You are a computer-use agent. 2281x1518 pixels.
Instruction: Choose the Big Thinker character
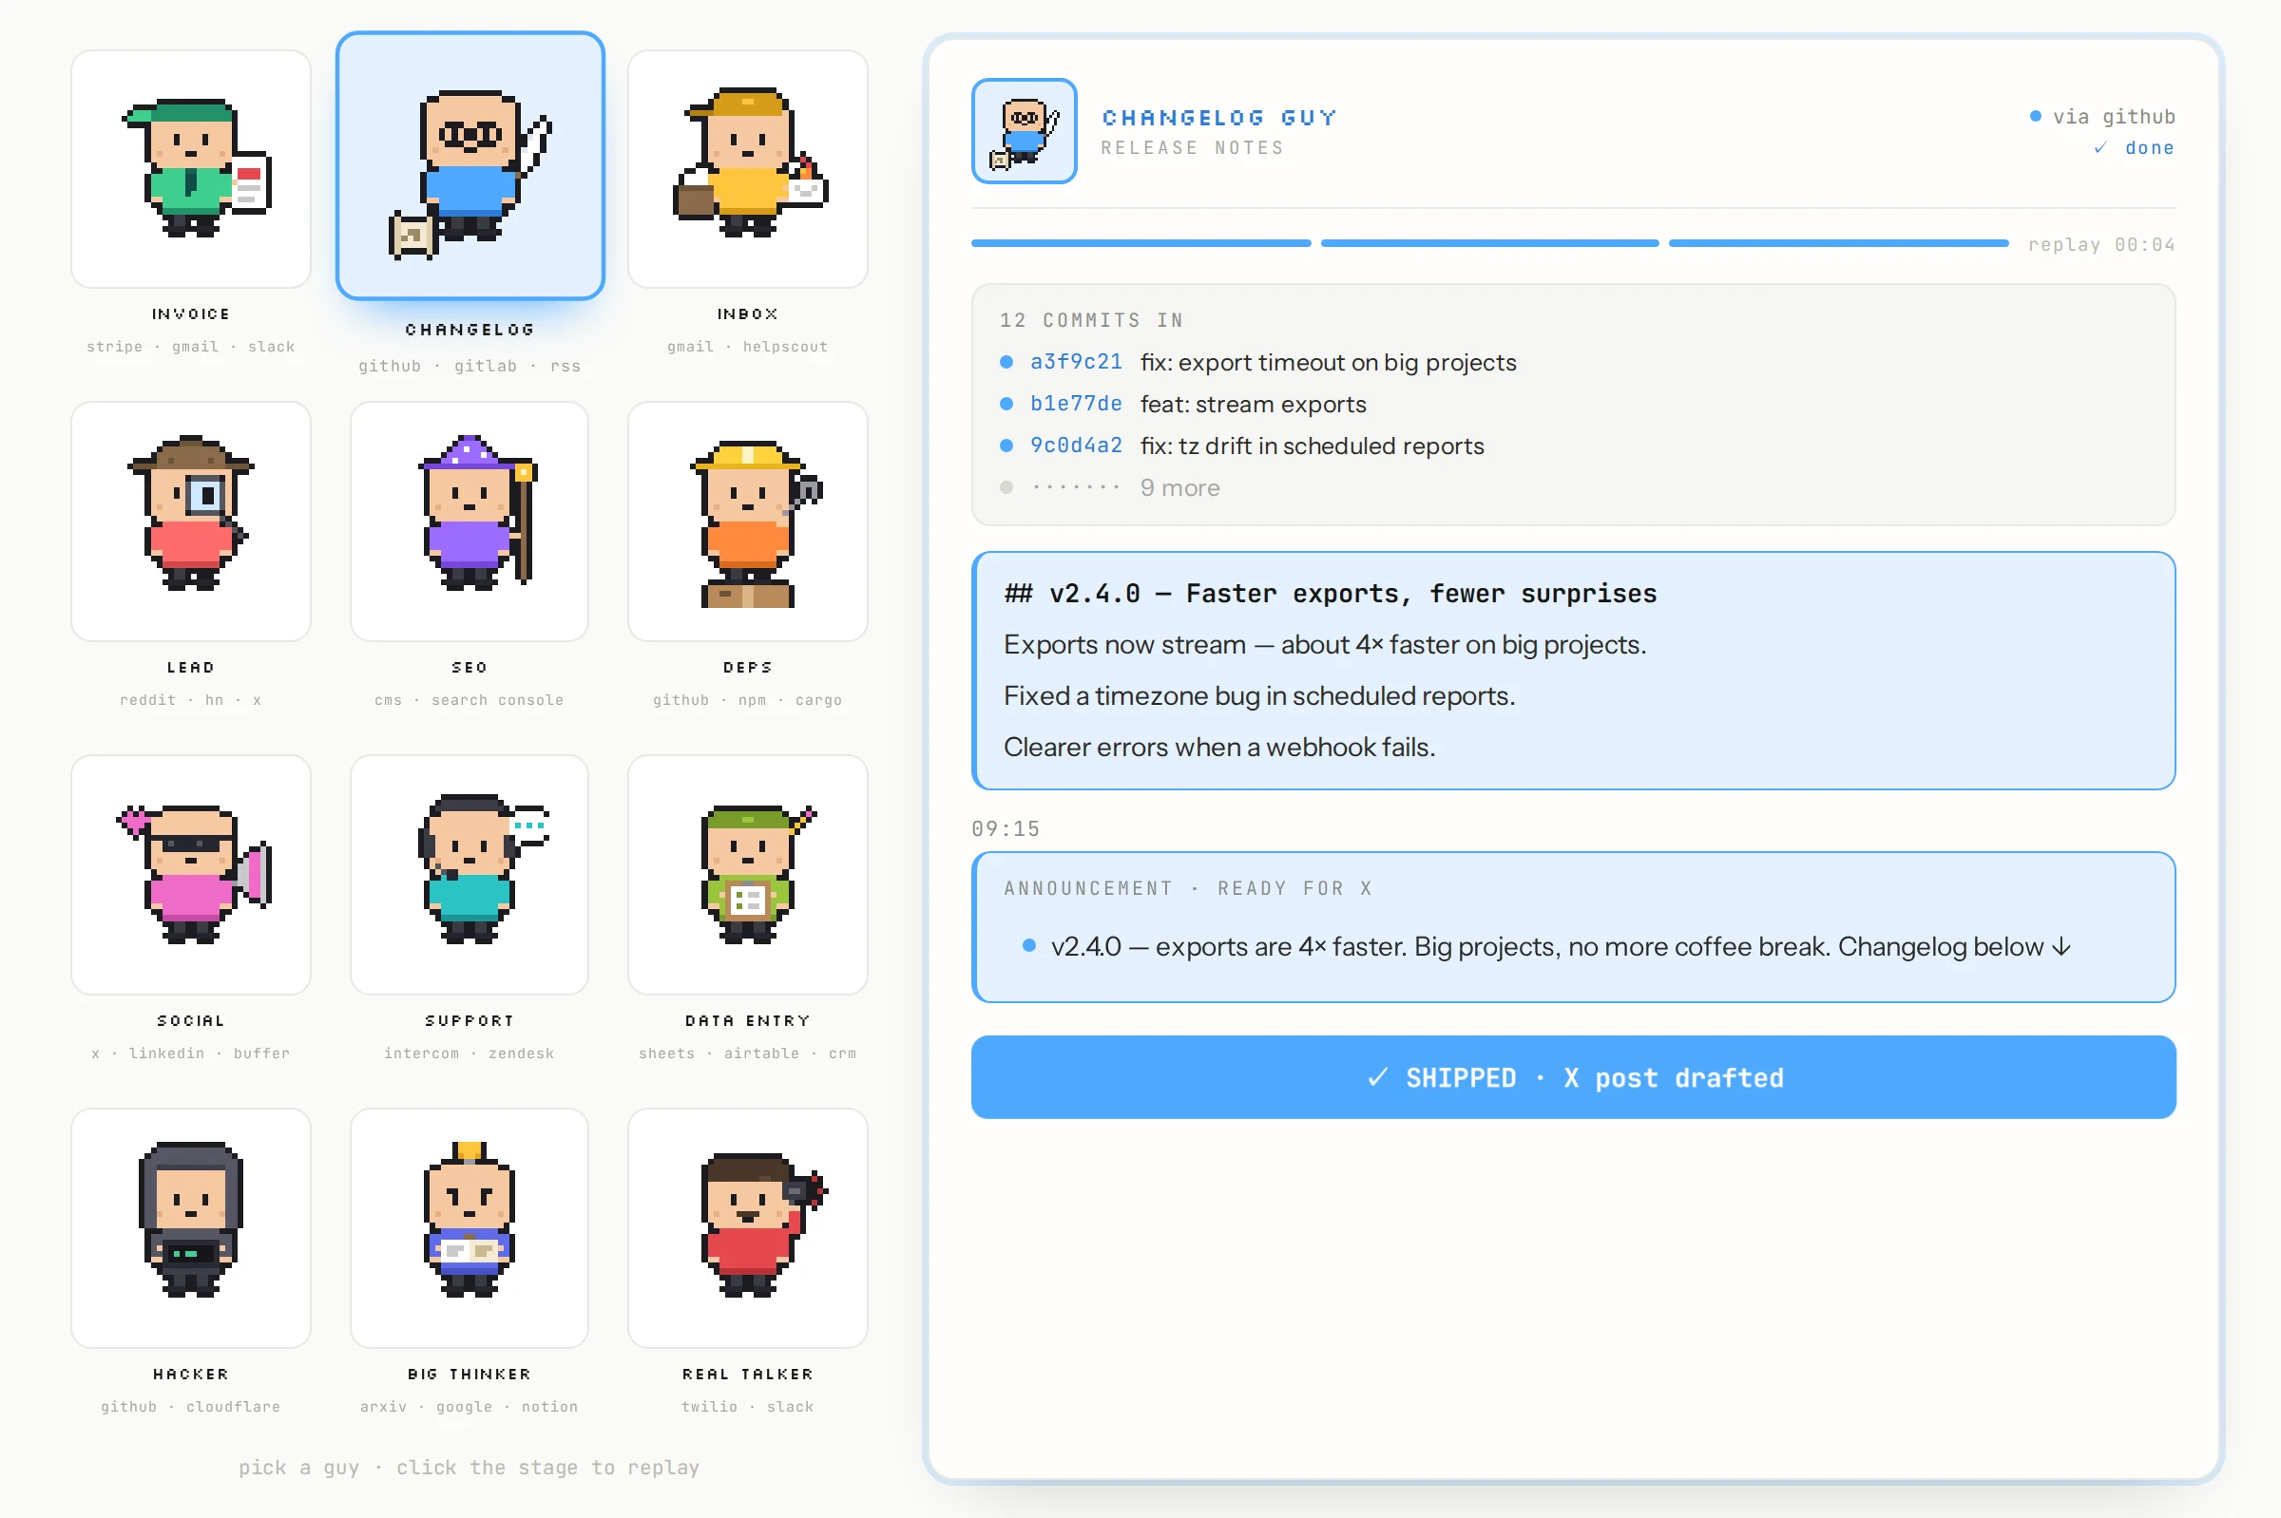click(x=470, y=1227)
